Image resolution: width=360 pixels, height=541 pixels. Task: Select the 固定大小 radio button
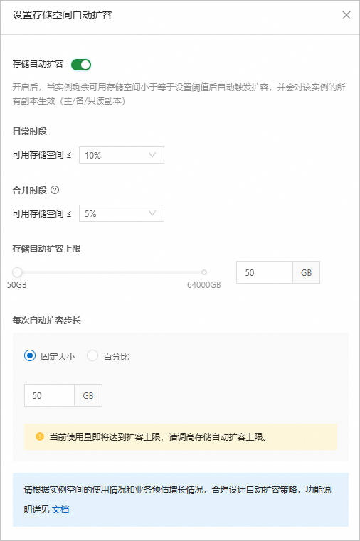pyautogui.click(x=30, y=355)
